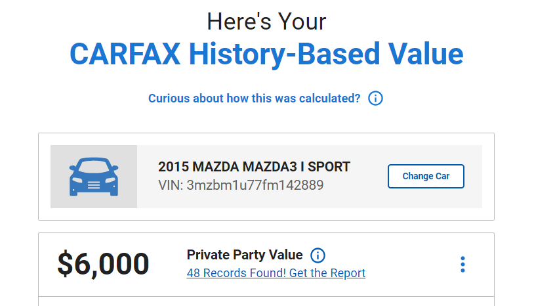Click the $6,000 value amount
Screen dimensions: 534x306
(x=103, y=264)
